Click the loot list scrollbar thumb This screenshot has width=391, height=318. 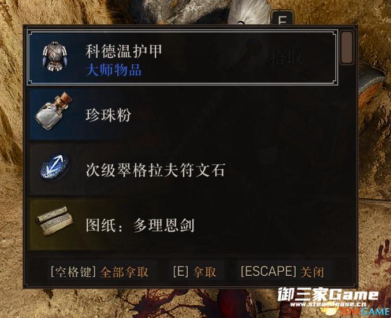coord(347,47)
